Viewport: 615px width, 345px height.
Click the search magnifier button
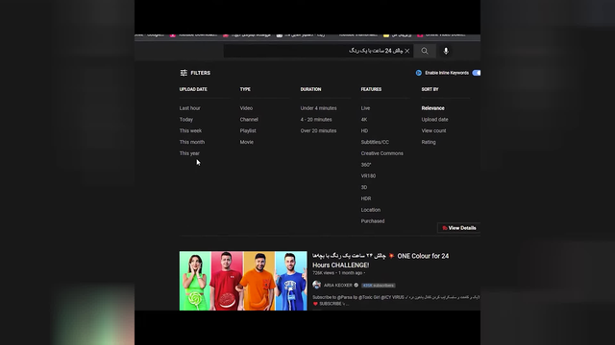point(425,51)
